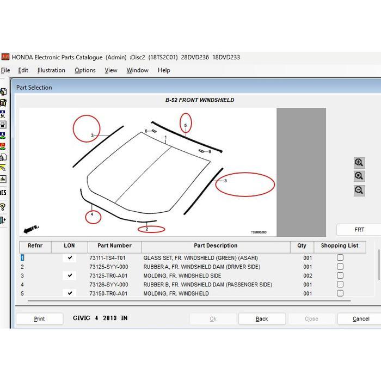The width and height of the screenshot is (381, 381).
Task: Tick Shopping List checkbox for 73125-TR0-A01
Action: coord(340,275)
